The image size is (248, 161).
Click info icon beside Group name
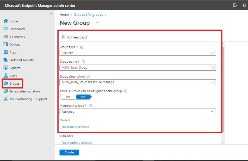point(83,62)
